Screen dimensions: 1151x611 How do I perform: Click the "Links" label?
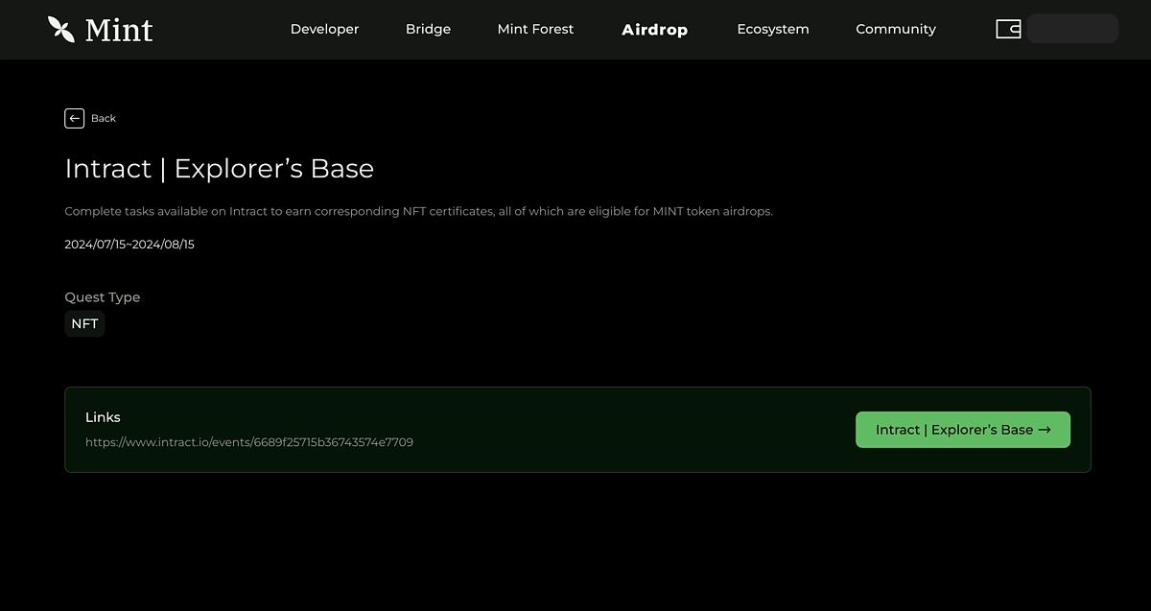pyautogui.click(x=103, y=417)
